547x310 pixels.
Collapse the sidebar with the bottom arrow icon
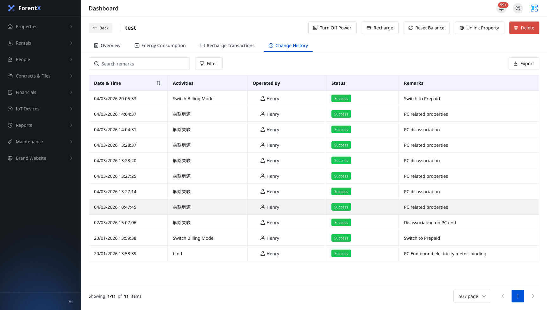(x=71, y=301)
